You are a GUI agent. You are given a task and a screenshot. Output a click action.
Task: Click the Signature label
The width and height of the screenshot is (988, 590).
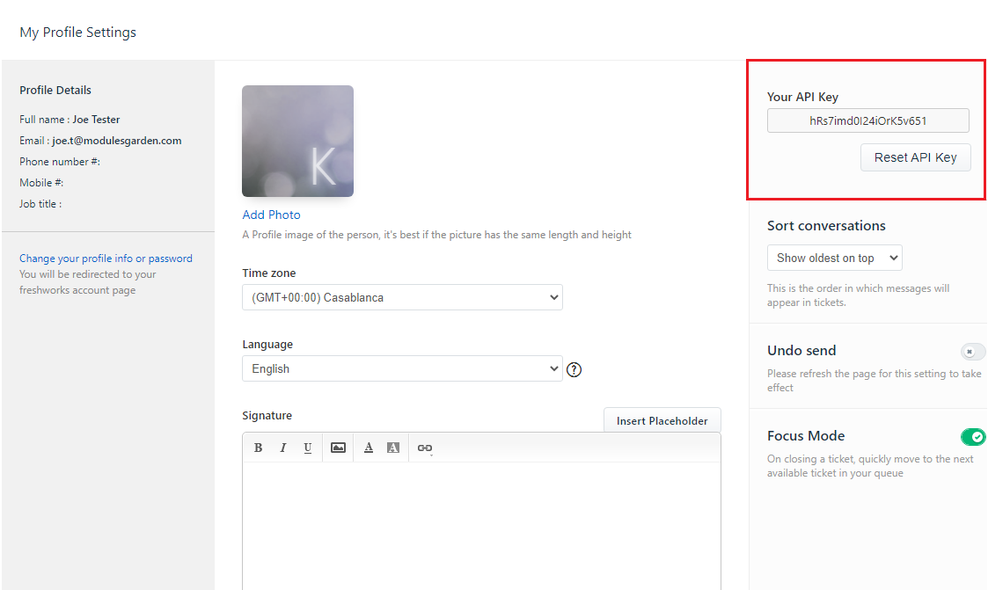[267, 416]
